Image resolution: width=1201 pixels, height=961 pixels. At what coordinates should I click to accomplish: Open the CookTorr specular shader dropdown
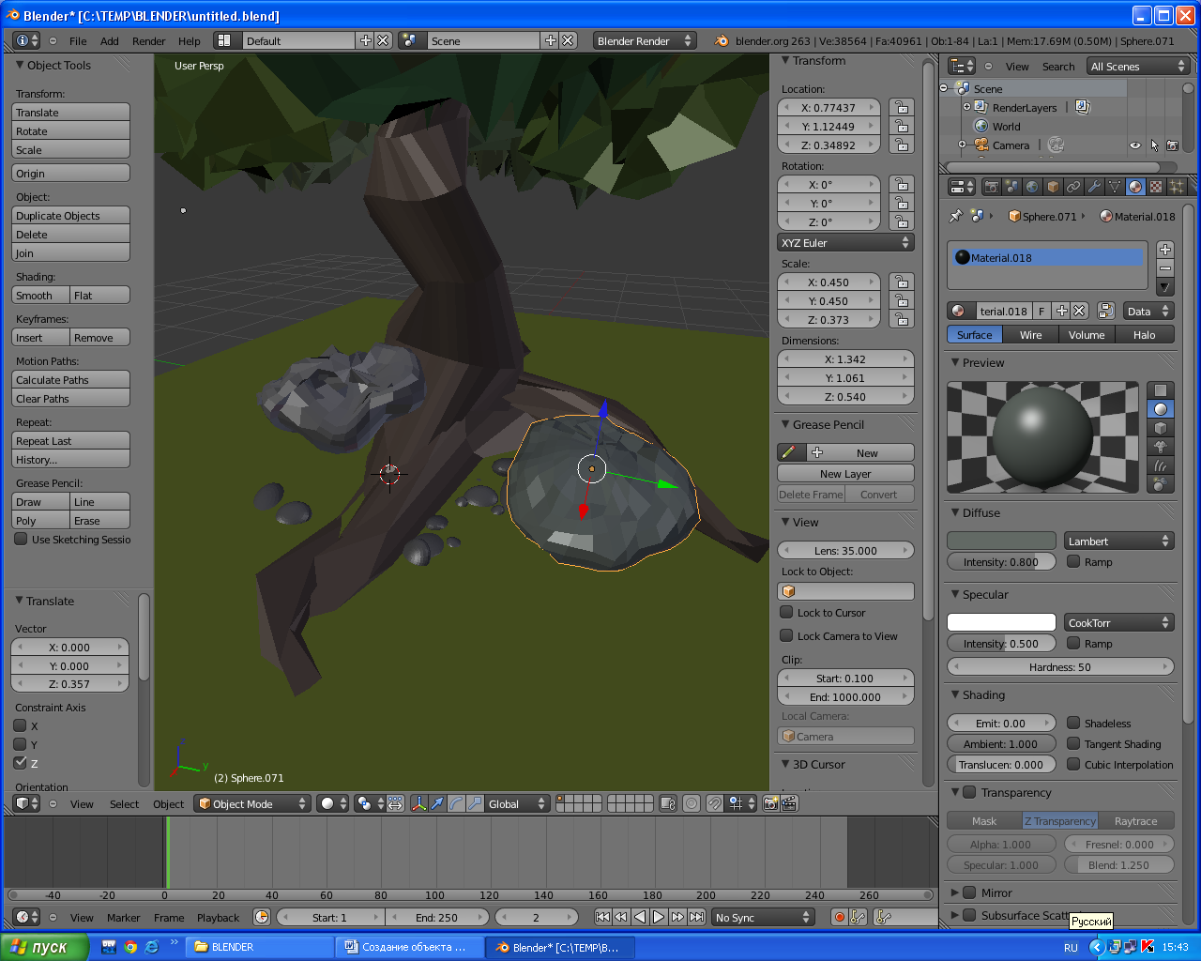(x=1119, y=622)
